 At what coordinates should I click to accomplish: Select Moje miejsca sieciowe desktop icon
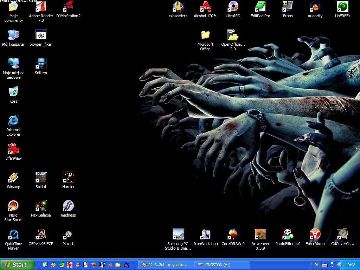(14, 69)
